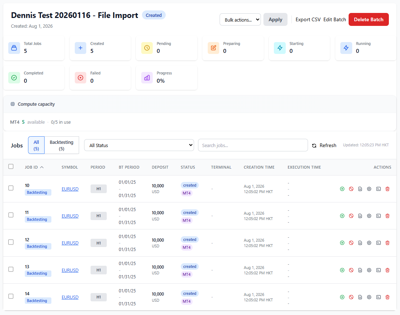This screenshot has height=315, width=400.
Task: Open the Bulk actions dropdown
Action: pos(240,20)
